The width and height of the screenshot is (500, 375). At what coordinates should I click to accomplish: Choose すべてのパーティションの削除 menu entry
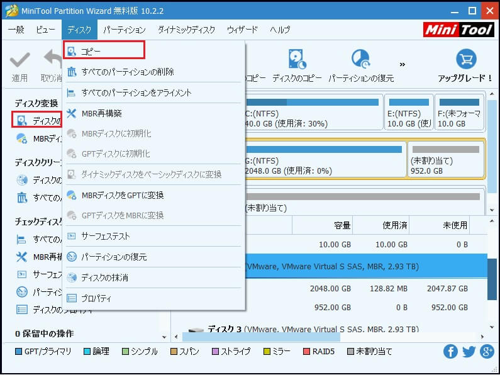153,72
